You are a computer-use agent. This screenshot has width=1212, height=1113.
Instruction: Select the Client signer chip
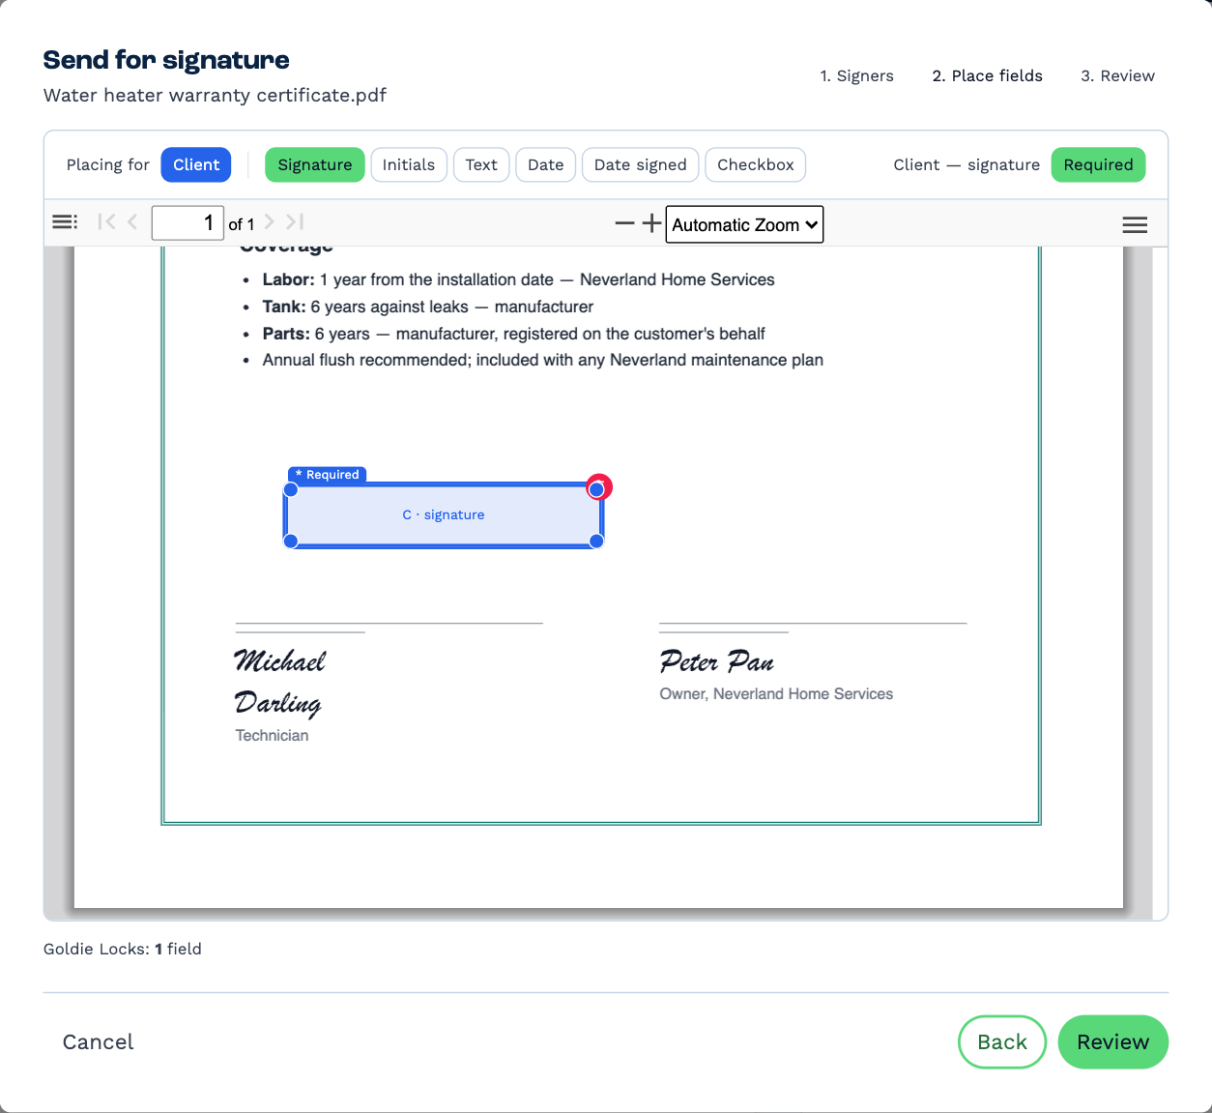pos(196,164)
